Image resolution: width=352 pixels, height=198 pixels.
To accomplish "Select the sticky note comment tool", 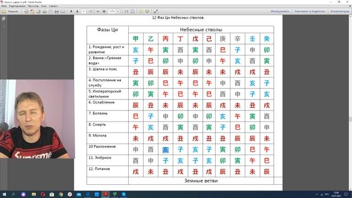I will pyautogui.click(x=141, y=11).
